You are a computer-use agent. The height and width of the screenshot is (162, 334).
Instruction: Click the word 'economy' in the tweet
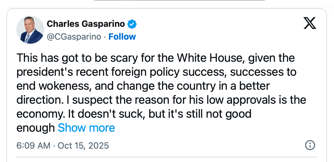pyautogui.click(x=40, y=114)
